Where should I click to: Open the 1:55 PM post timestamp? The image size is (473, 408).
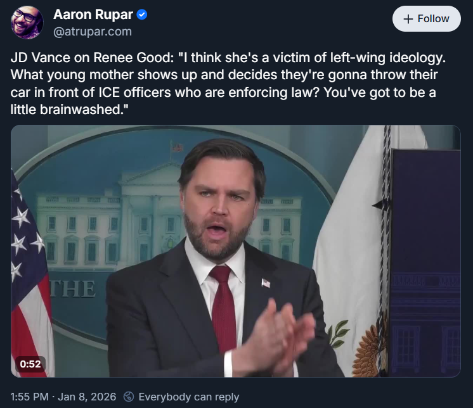coord(30,397)
